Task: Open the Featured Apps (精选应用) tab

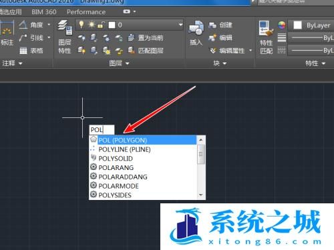Action: 11,12
